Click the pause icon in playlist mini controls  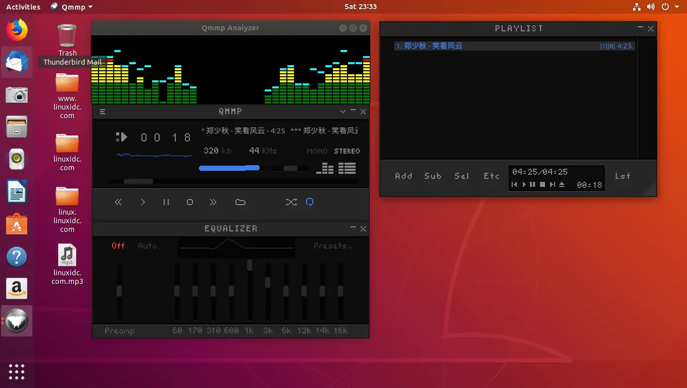532,185
